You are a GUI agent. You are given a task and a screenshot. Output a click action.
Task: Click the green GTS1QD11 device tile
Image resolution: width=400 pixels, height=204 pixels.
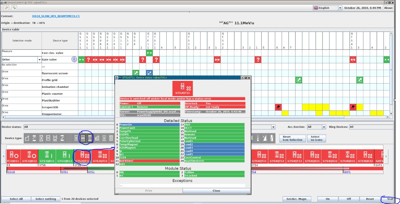(47, 157)
